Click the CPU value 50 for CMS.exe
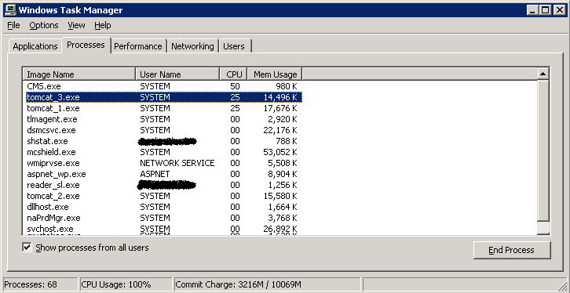Image resolution: width=570 pixels, height=293 pixels. [x=235, y=86]
